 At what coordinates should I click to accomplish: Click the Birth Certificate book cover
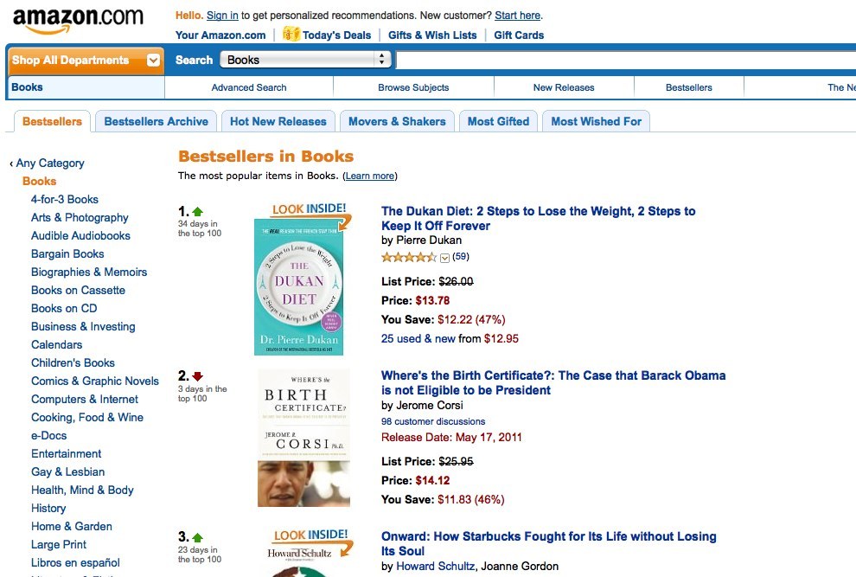(303, 438)
